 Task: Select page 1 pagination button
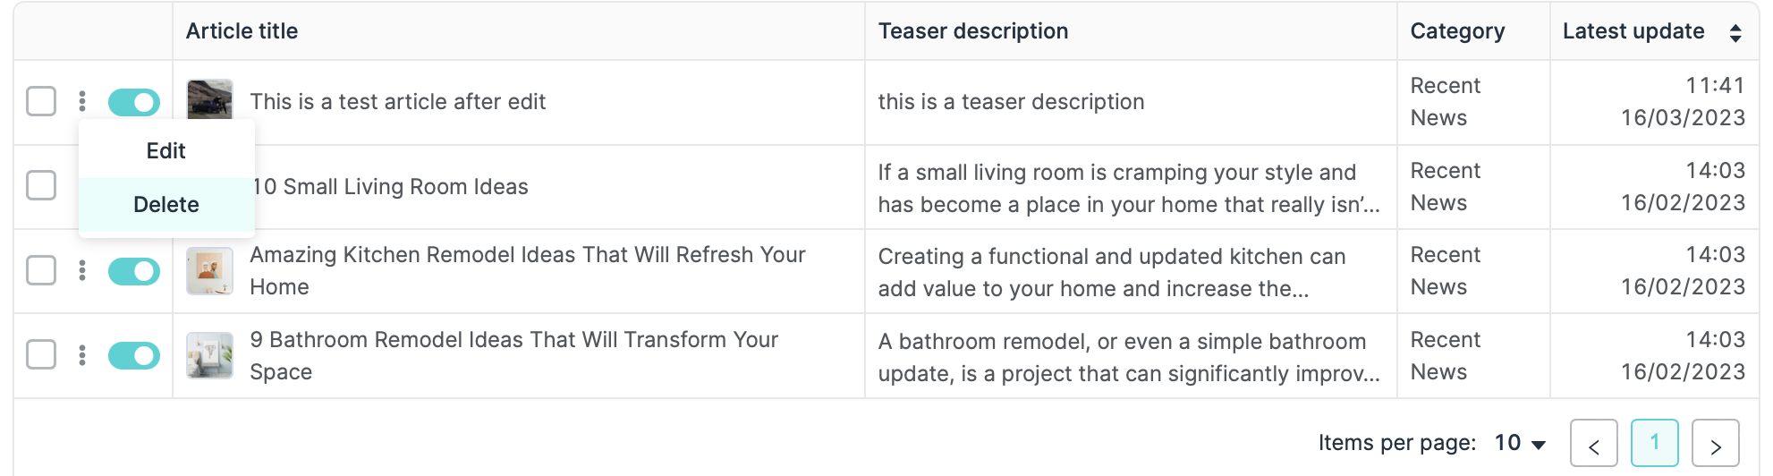[1654, 442]
